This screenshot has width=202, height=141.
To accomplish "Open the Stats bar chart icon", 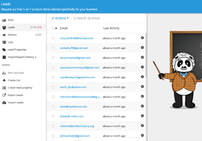I will pos(4,20).
